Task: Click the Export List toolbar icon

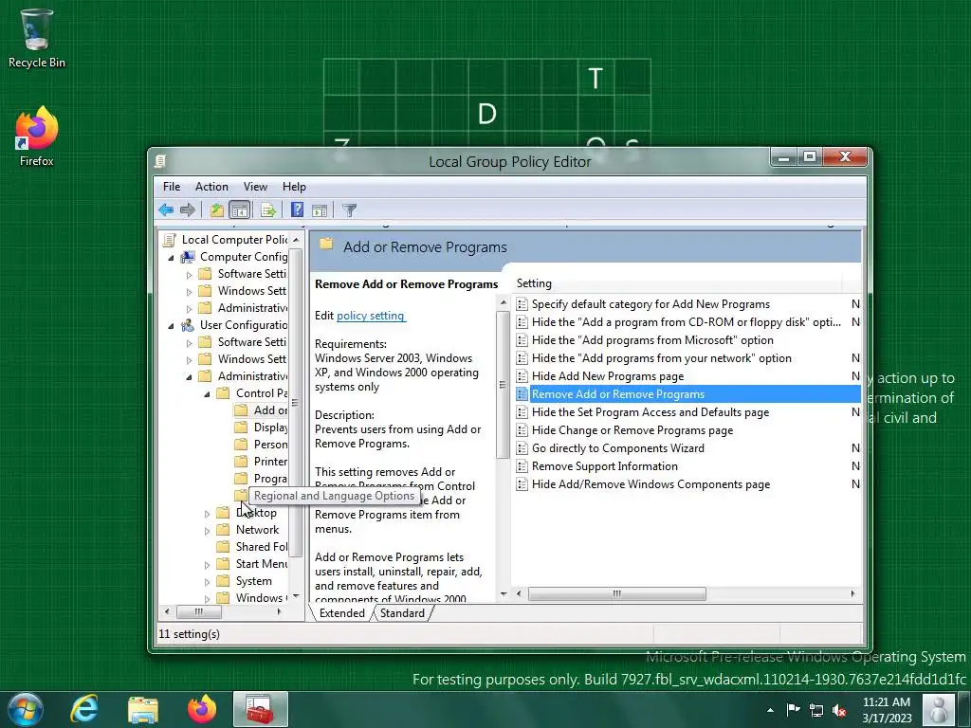Action: point(268,210)
